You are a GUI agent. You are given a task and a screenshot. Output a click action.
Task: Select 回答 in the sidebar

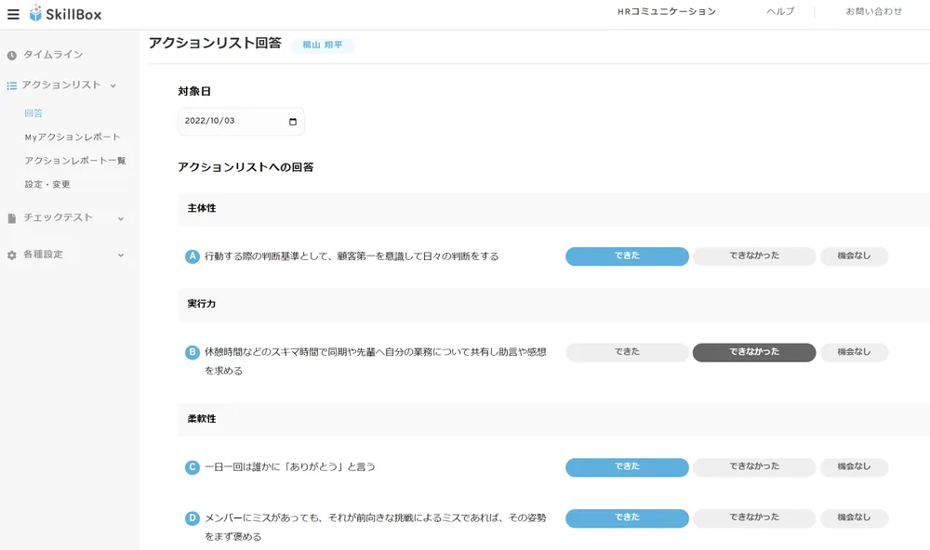33,112
